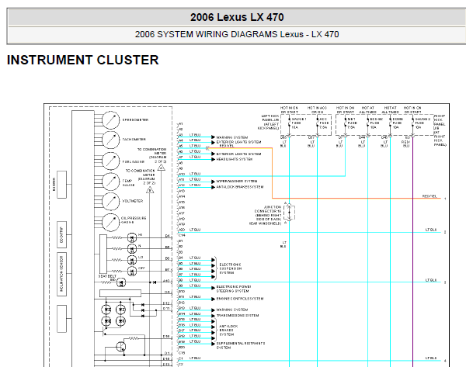Image resolution: width=466 pixels, height=367 pixels.
Task: Click the triangle B diagram reference marker
Action: 150,189
